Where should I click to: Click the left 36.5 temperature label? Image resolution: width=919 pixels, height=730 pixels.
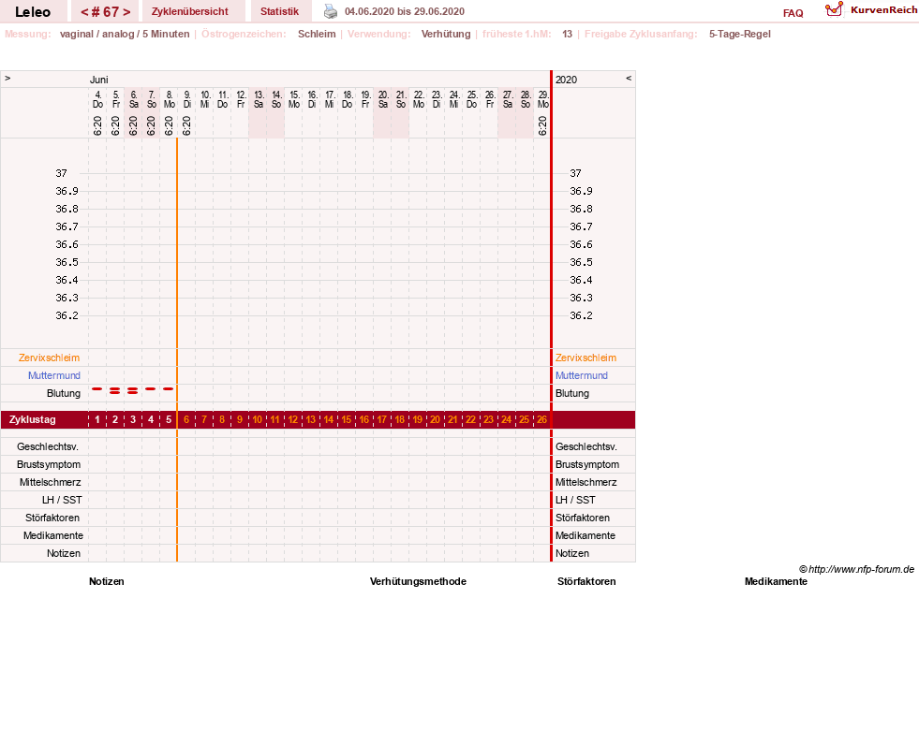67,262
